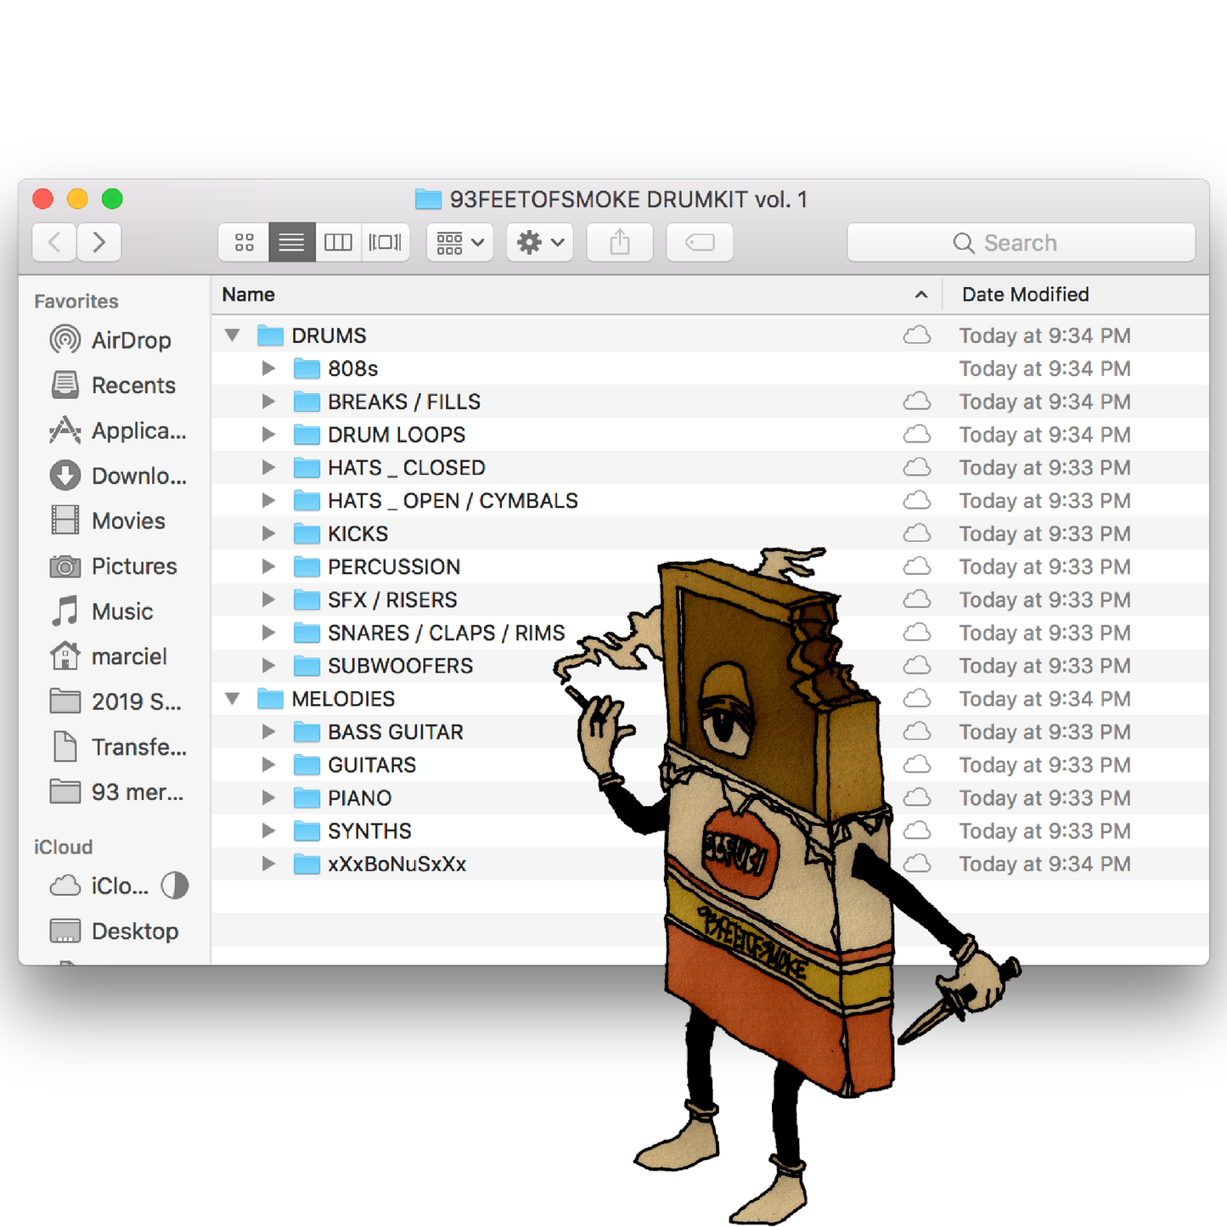Sort by Date Modified column header

click(1025, 295)
